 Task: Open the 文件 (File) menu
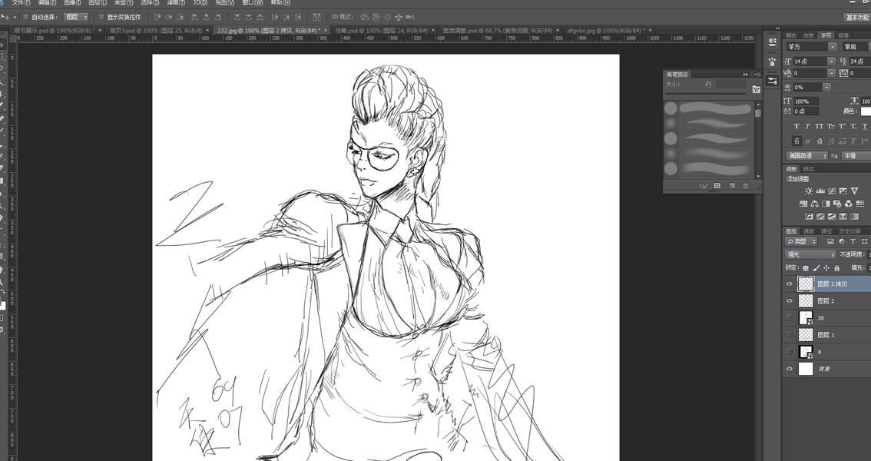(x=21, y=3)
